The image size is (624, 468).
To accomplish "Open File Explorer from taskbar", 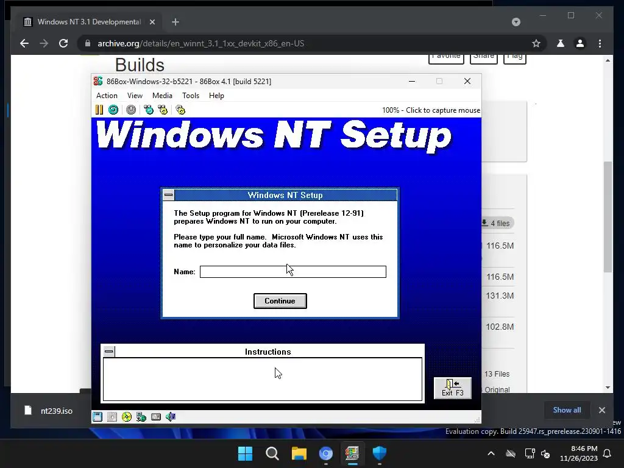I will [299, 453].
